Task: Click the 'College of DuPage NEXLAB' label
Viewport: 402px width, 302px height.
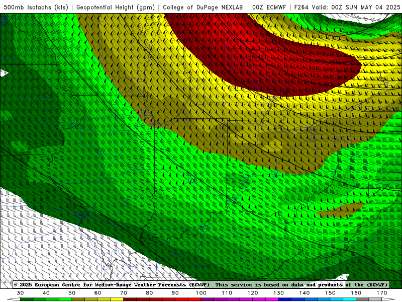Action: click(x=203, y=7)
